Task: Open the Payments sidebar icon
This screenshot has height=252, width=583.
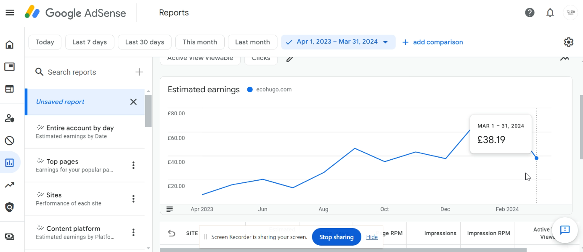Action: (9, 236)
